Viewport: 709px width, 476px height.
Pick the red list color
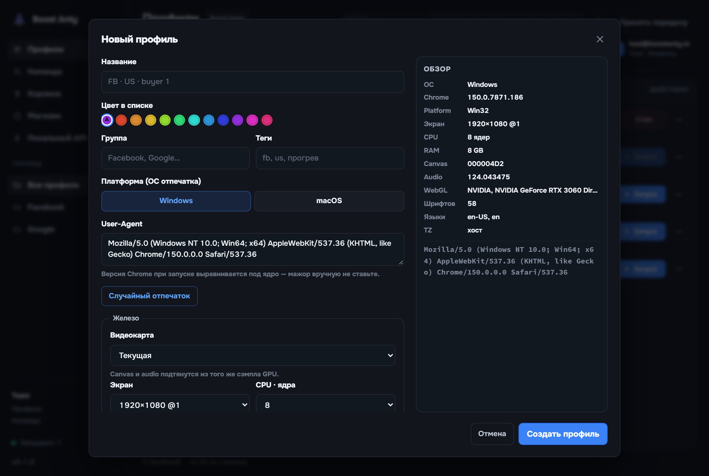coord(121,120)
